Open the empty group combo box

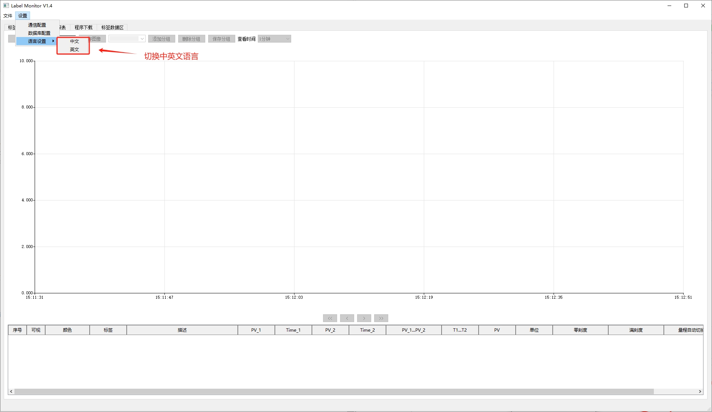click(x=127, y=39)
